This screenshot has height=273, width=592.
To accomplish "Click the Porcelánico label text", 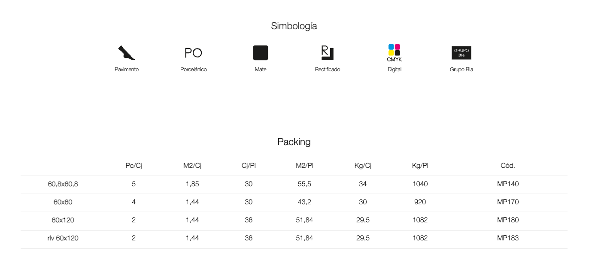I will [x=194, y=70].
